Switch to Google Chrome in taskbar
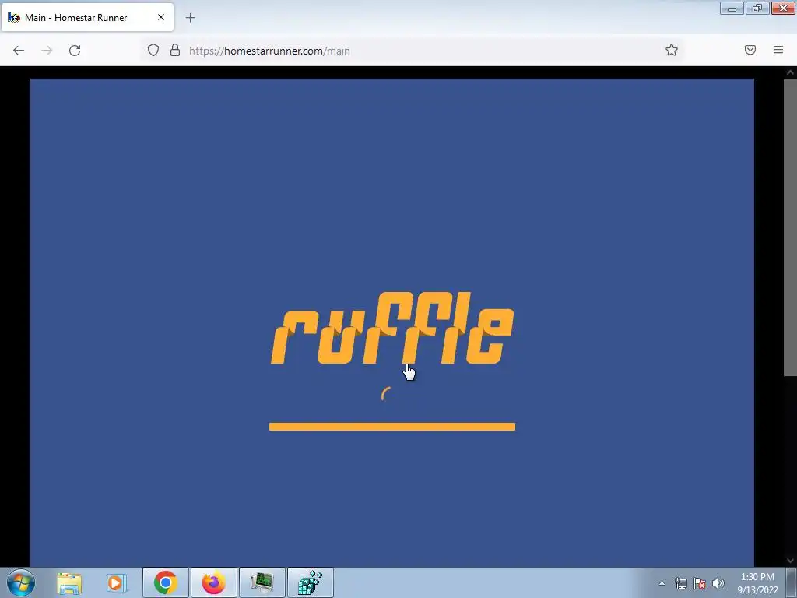The width and height of the screenshot is (797, 598). (x=166, y=582)
